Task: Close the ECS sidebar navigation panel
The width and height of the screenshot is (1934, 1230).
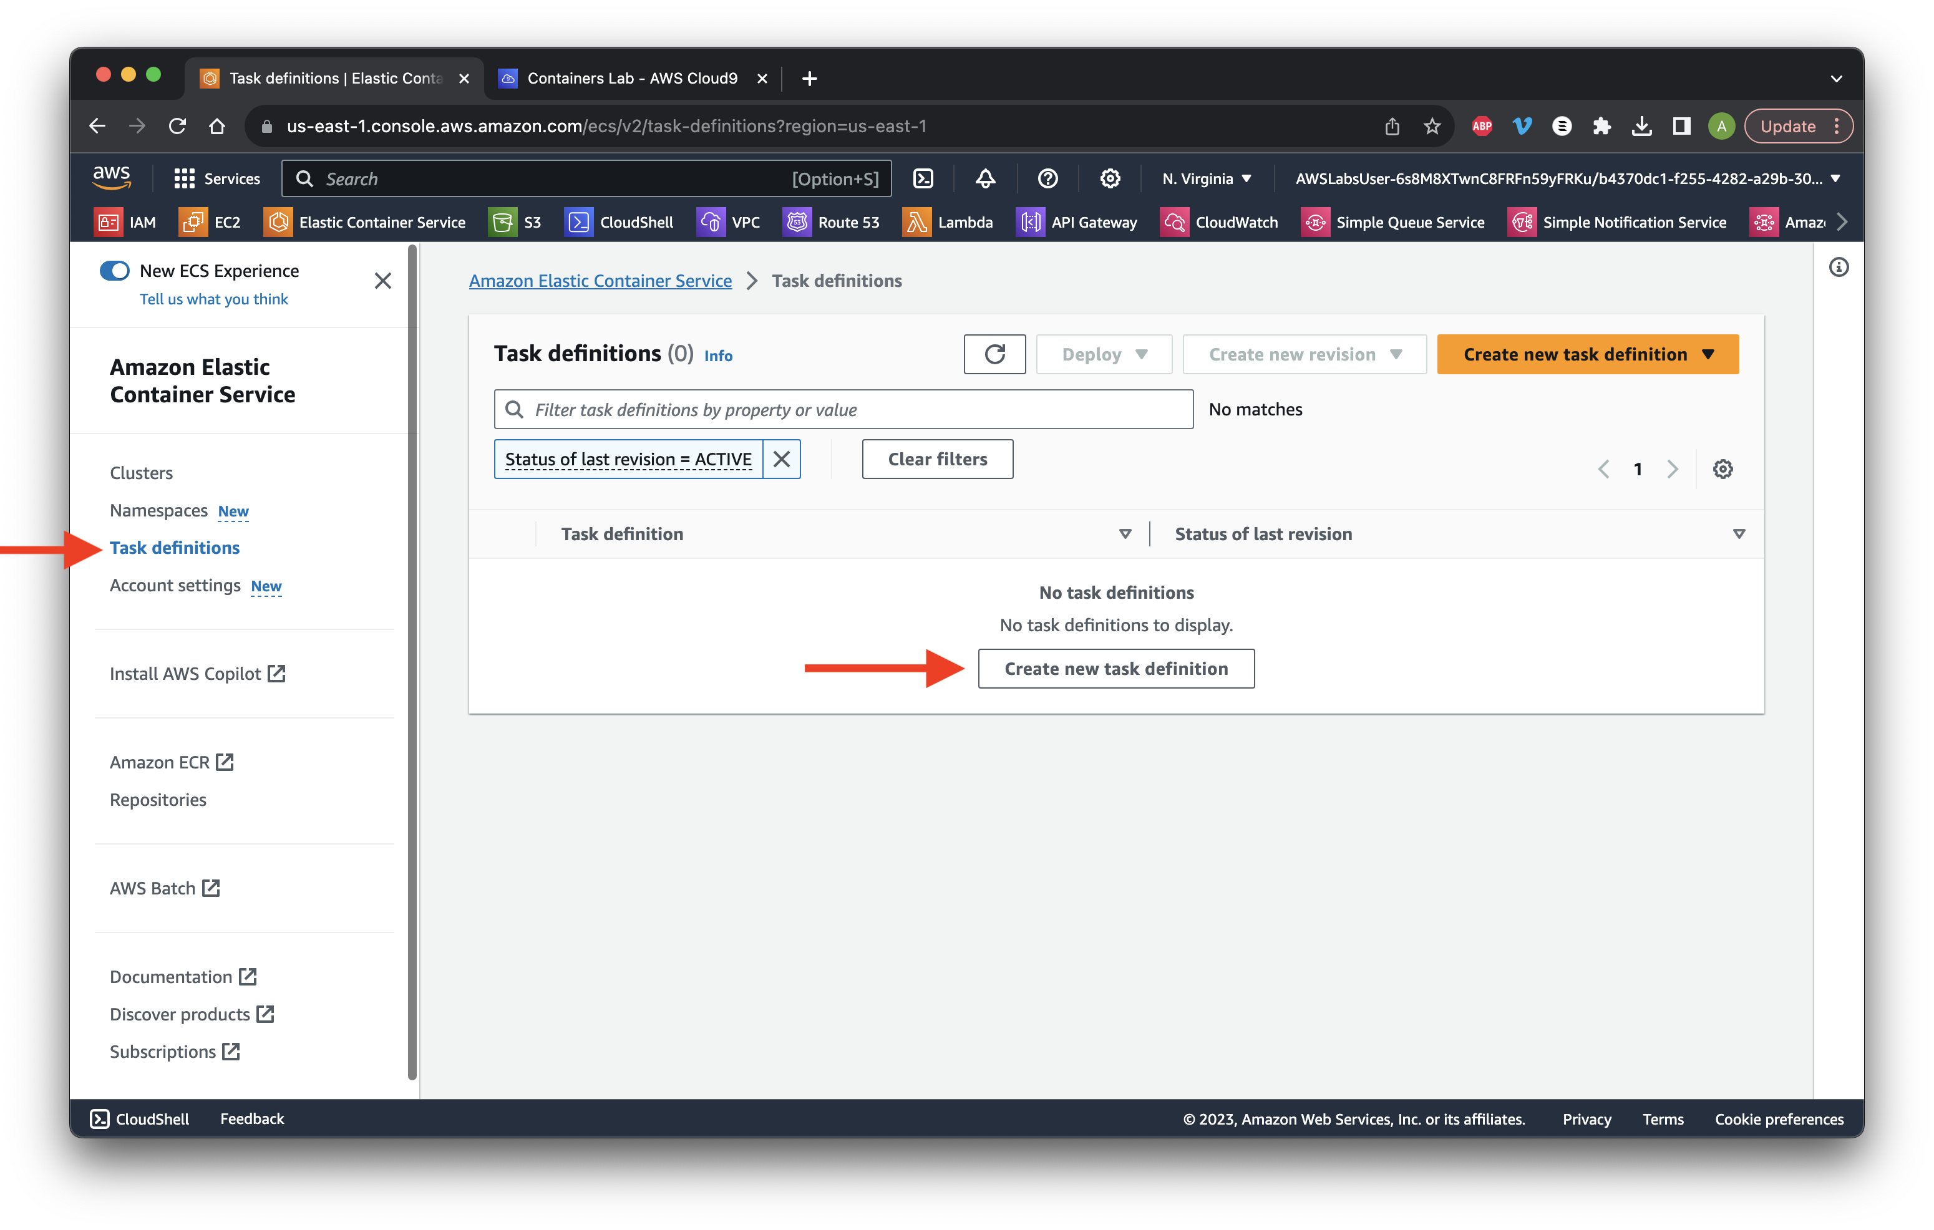Action: [x=383, y=280]
